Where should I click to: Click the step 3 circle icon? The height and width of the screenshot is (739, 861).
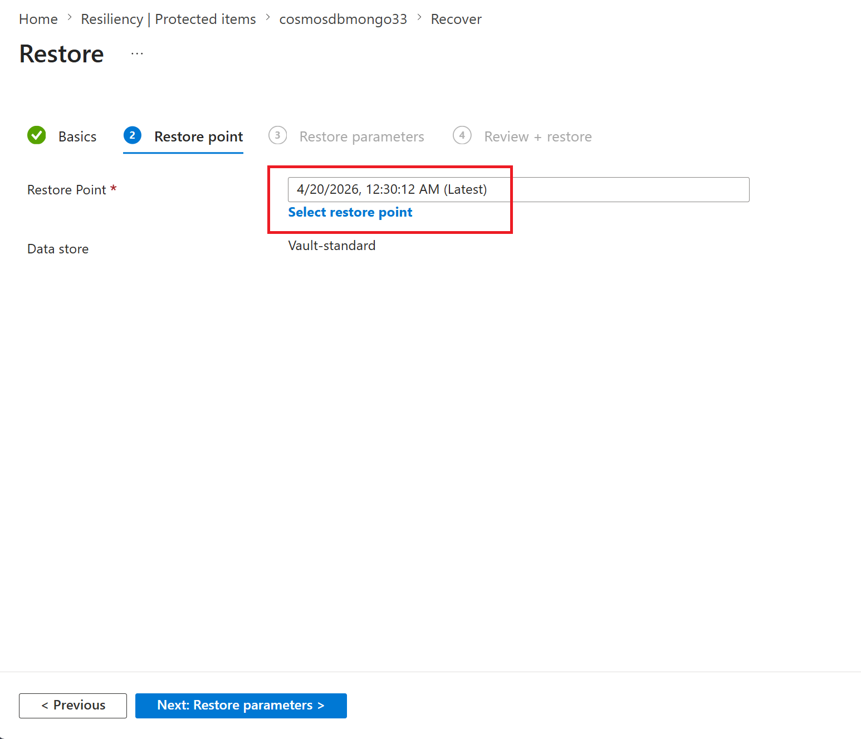278,135
